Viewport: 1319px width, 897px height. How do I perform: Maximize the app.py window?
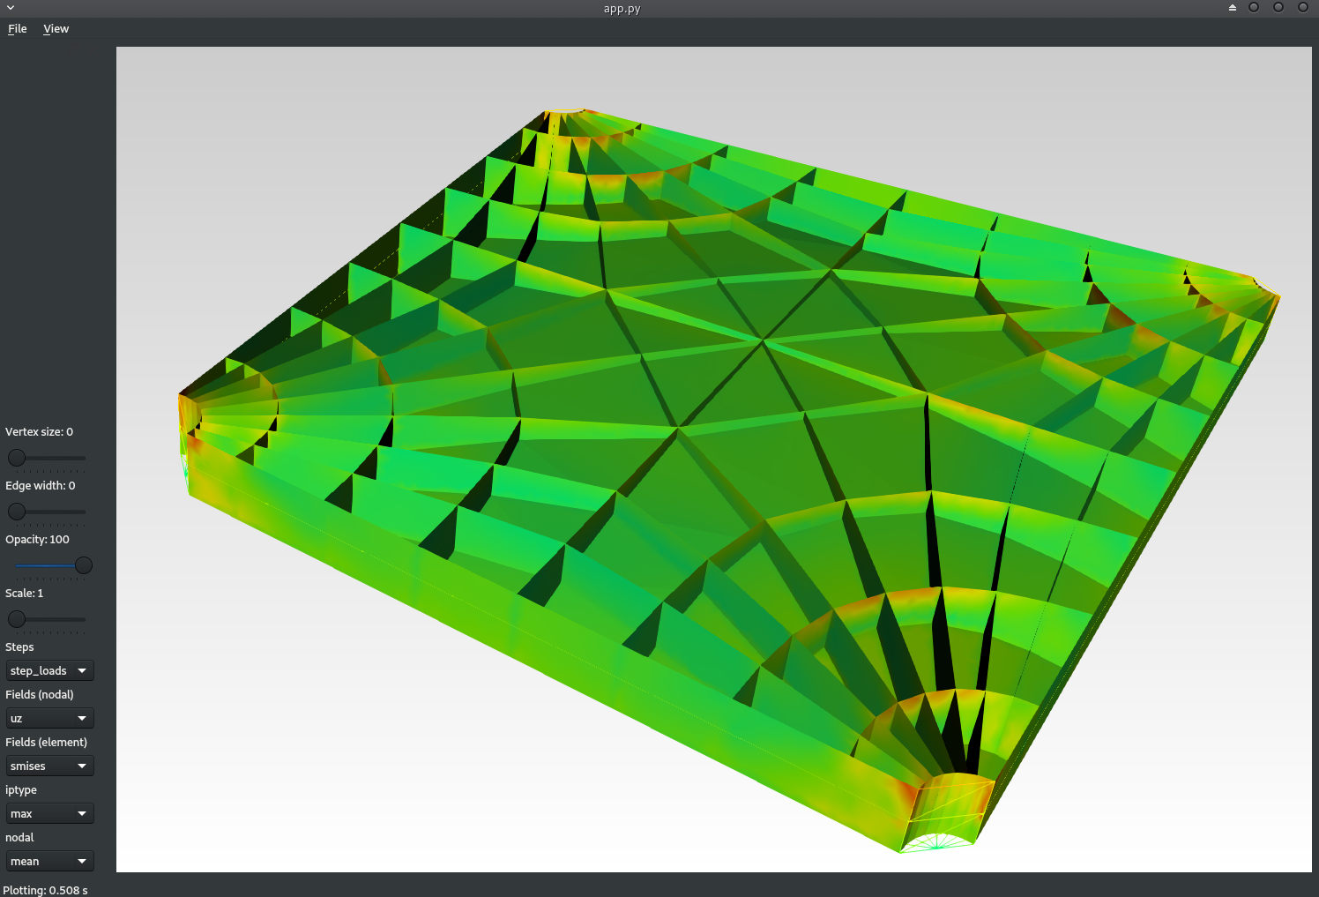(x=1278, y=8)
